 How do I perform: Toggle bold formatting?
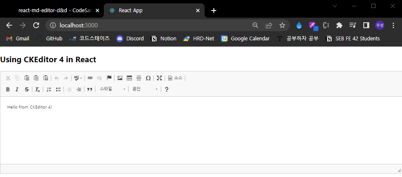[x=8, y=89]
